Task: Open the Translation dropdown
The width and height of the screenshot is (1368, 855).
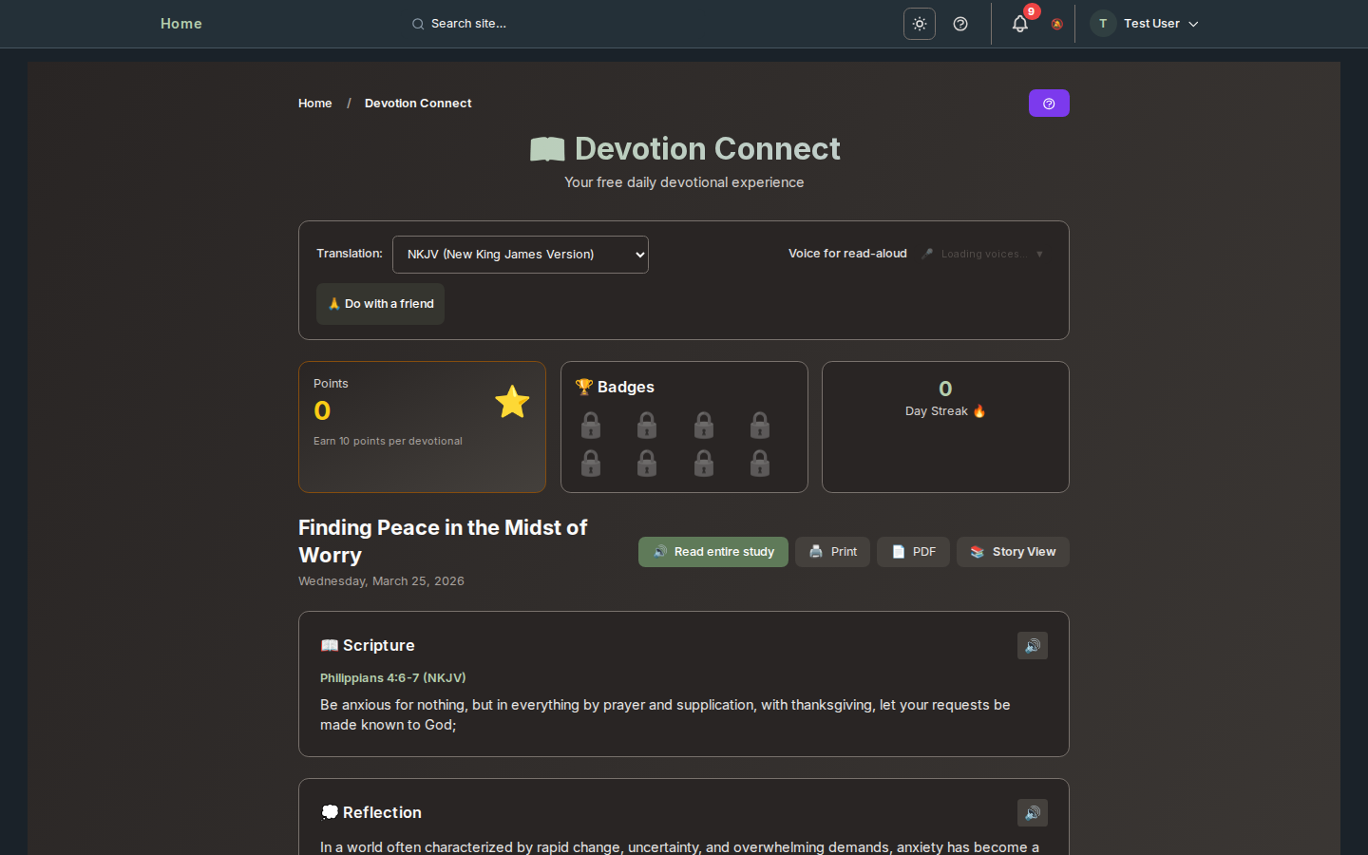Action: [521, 255]
